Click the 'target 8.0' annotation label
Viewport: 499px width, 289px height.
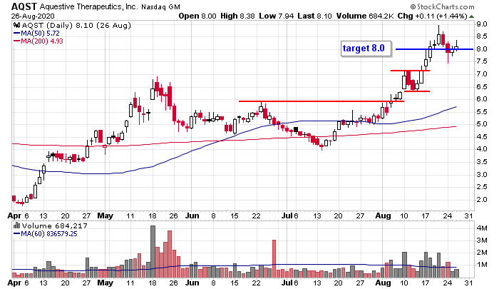(366, 49)
